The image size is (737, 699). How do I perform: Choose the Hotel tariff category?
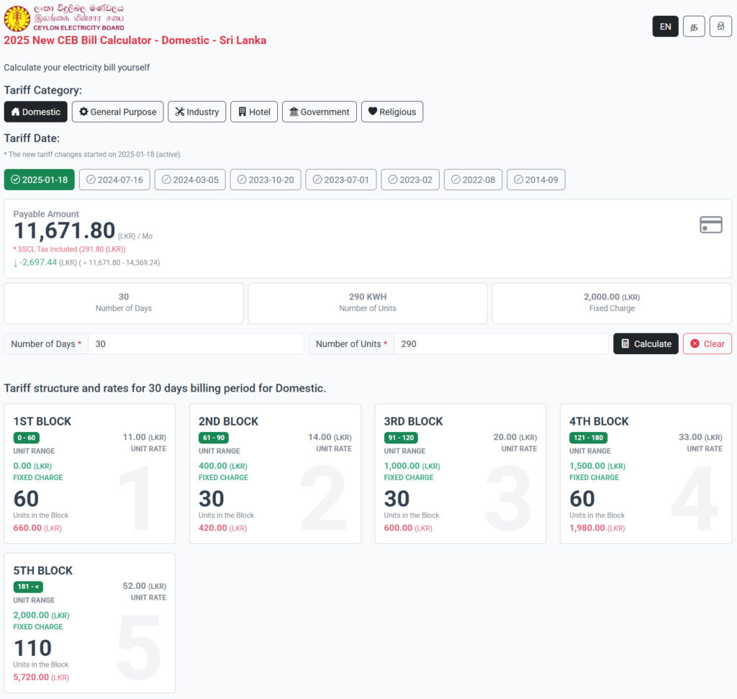click(254, 112)
